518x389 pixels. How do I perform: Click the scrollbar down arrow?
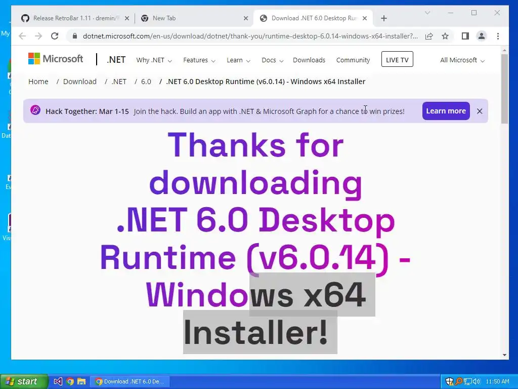pyautogui.click(x=504, y=355)
